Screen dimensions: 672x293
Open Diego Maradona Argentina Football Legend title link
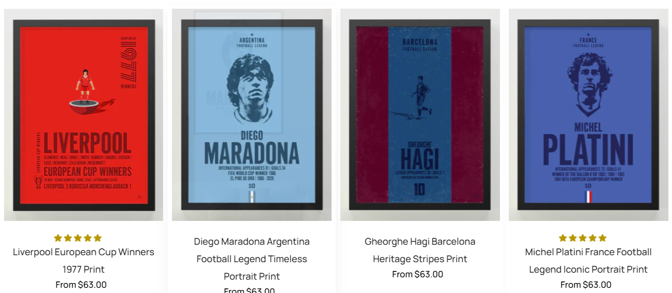pyautogui.click(x=252, y=259)
